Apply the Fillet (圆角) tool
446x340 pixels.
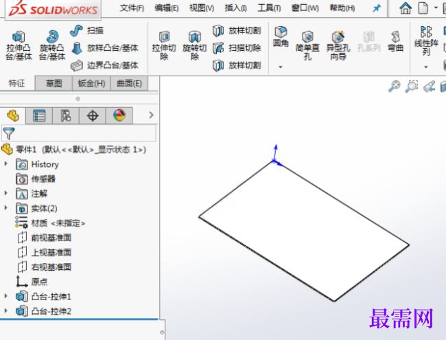(x=281, y=37)
